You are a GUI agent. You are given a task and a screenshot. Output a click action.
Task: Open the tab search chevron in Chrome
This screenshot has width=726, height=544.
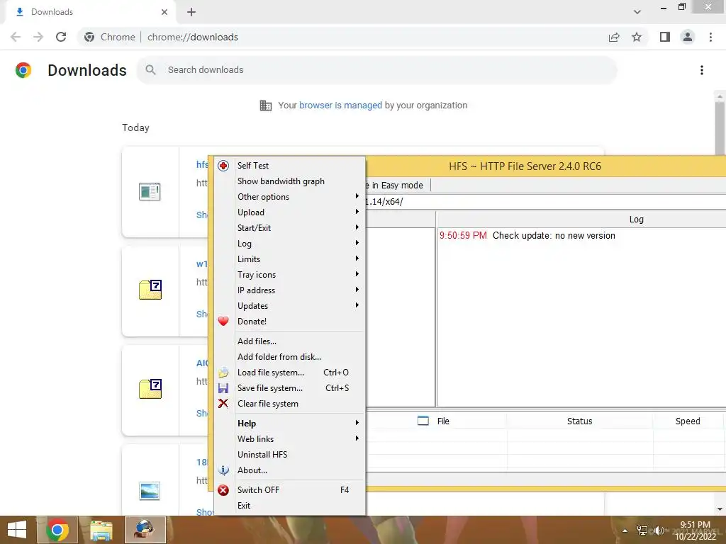pyautogui.click(x=637, y=12)
